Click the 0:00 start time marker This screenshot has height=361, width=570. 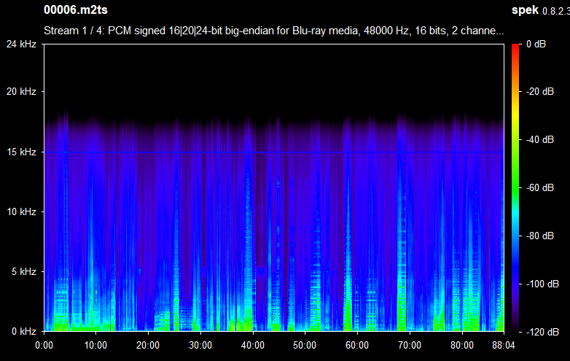pos(44,345)
